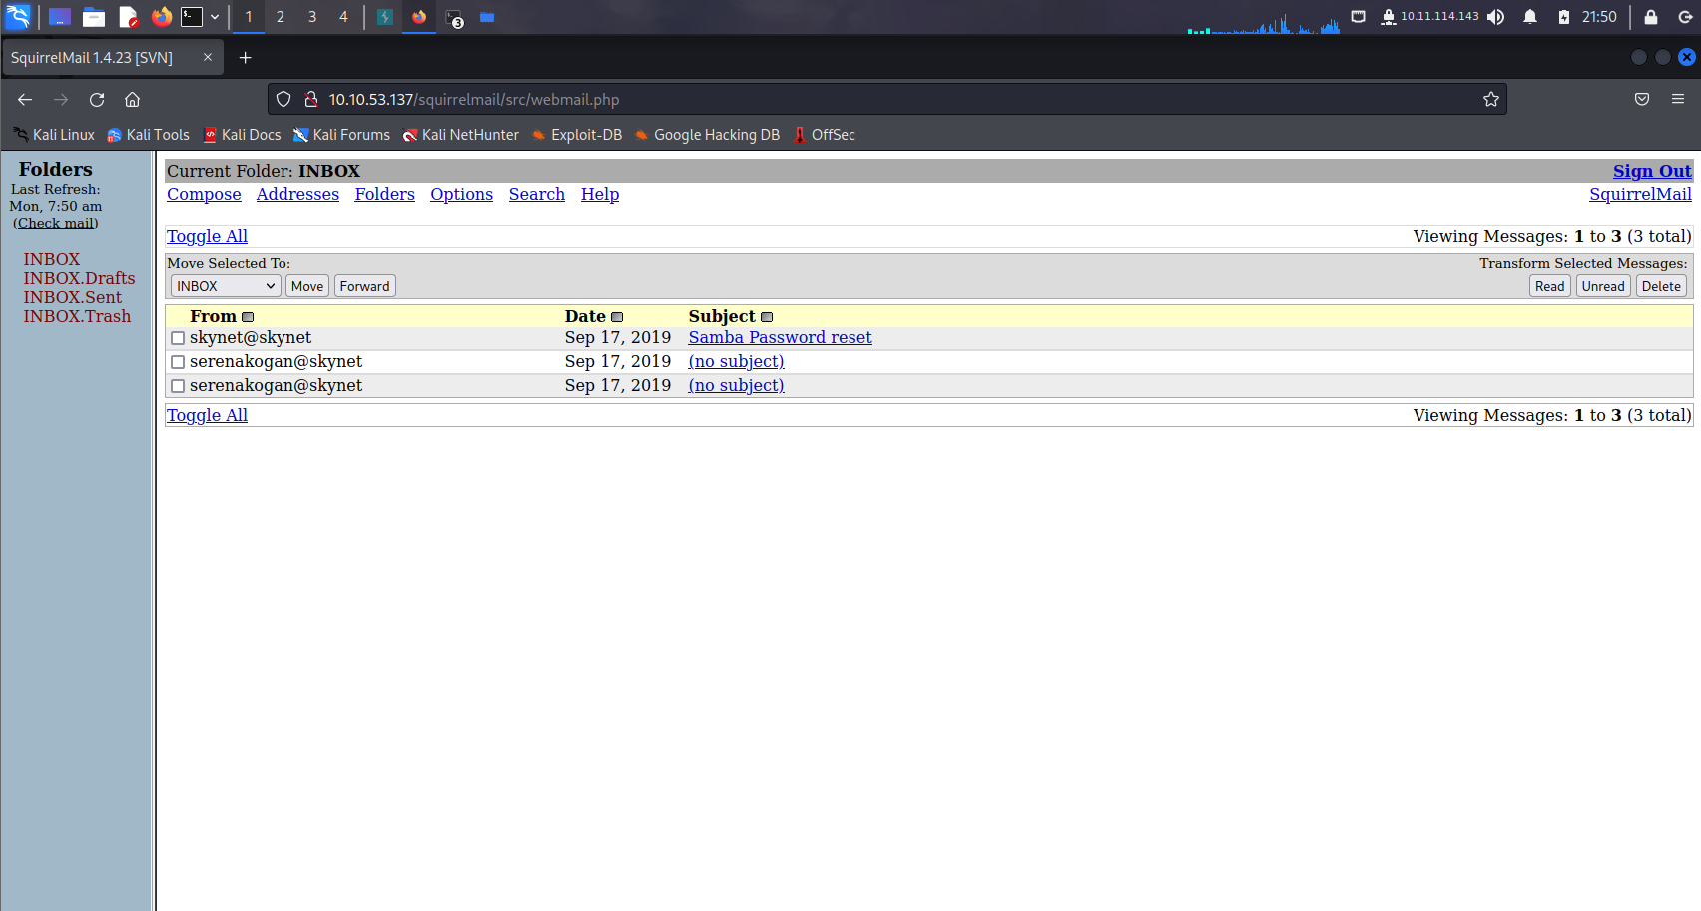Mark selected messages as Unread

1603,286
